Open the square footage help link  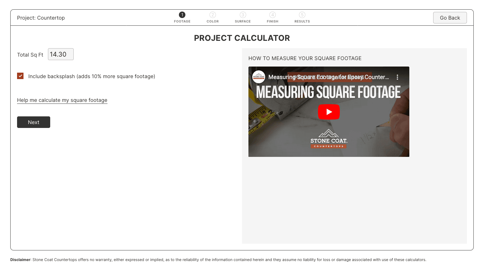point(62,100)
